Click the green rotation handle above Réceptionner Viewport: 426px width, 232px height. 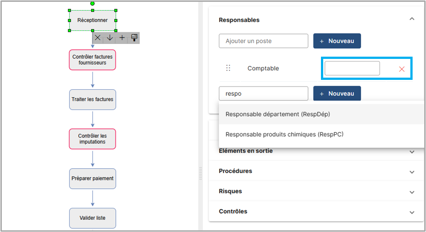[x=93, y=4]
